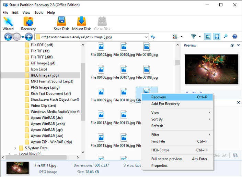Click the File 00111.jpg status thumbnail
The width and height of the screenshot is (242, 177).
18,168
